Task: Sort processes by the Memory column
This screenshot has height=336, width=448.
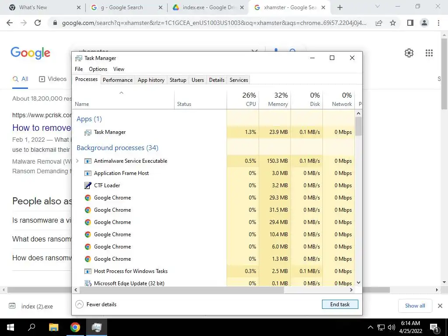Action: pos(275,99)
